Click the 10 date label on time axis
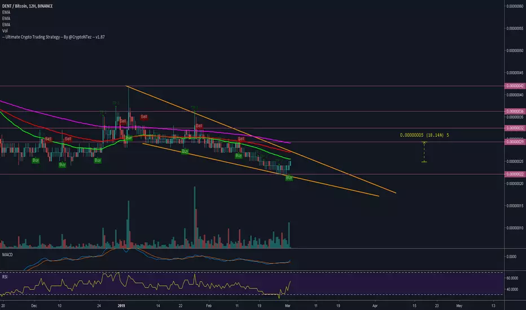This screenshot has height=310, width=526. pyautogui.click(x=59, y=305)
